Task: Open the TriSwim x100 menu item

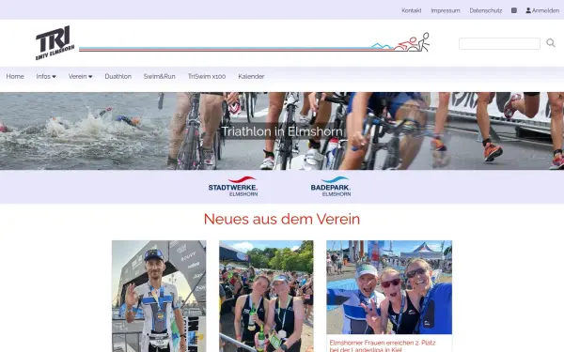Action: tap(207, 77)
